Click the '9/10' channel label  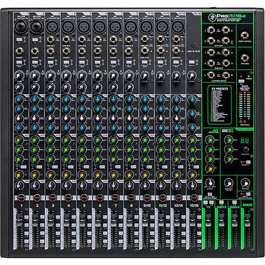147,206
